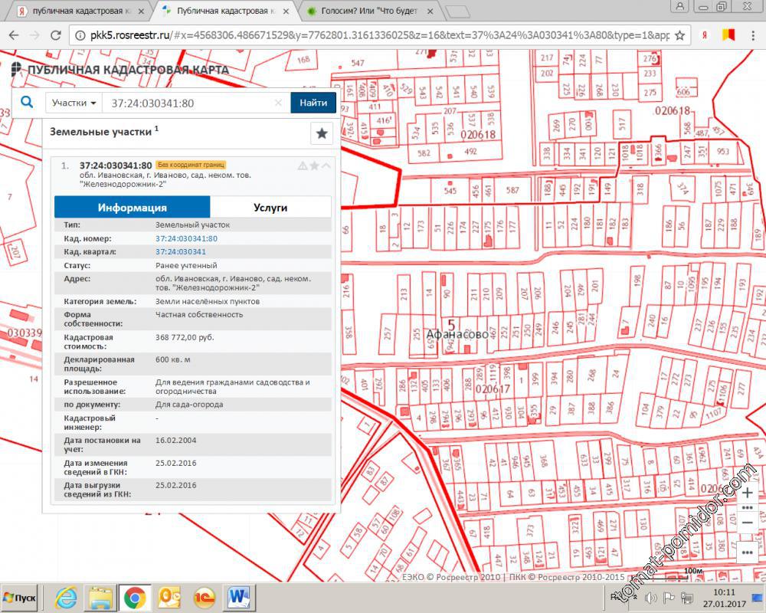Zoom in the map with plus
The height and width of the screenshot is (613, 766).
click(748, 493)
